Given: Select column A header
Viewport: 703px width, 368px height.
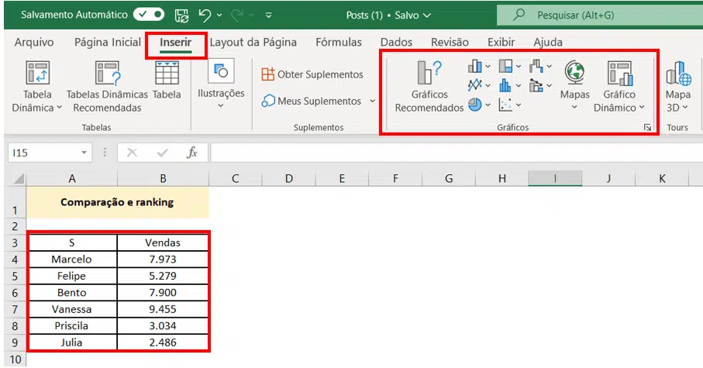Looking at the screenshot, I should pyautogui.click(x=72, y=179).
